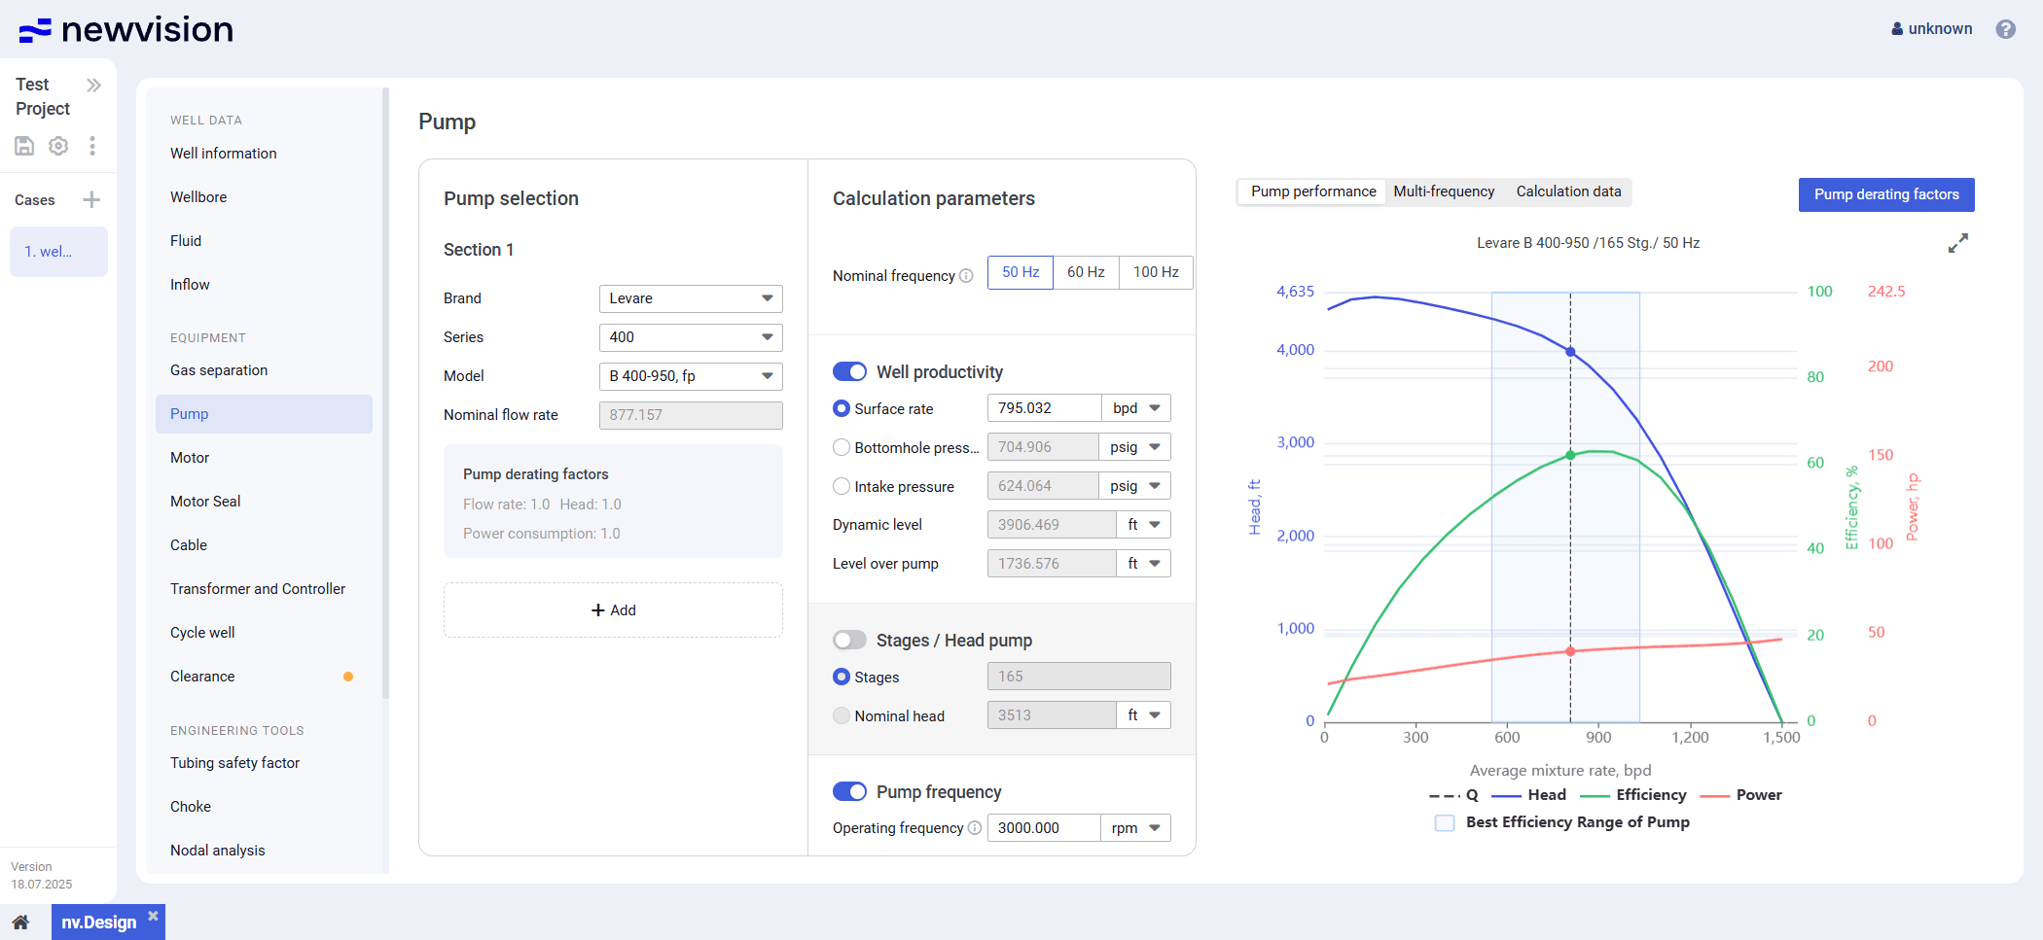2043x940 pixels.
Task: Click the home icon in bottom bar
Action: [20, 923]
